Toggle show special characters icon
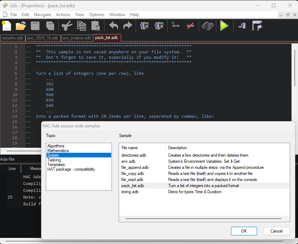This screenshot has width=298, height=244. (242, 26)
